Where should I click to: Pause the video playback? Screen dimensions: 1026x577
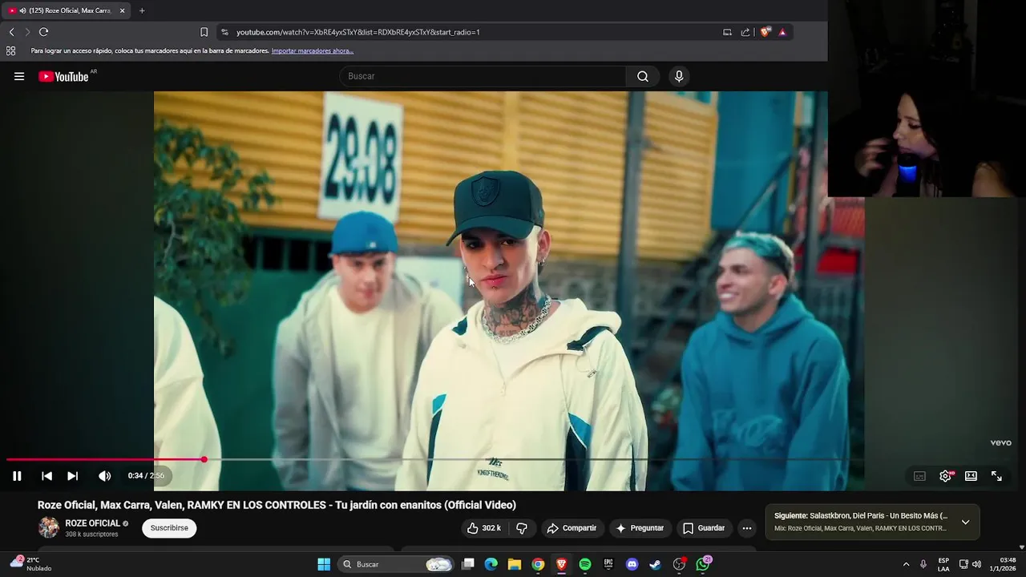click(17, 476)
